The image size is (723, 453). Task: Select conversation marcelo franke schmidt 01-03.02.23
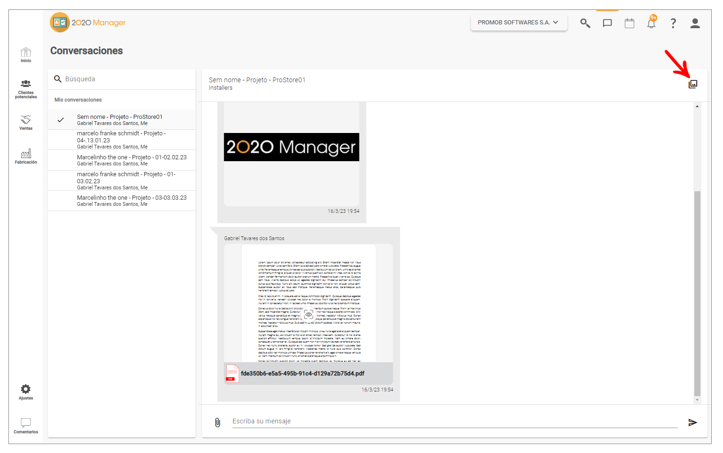122,180
